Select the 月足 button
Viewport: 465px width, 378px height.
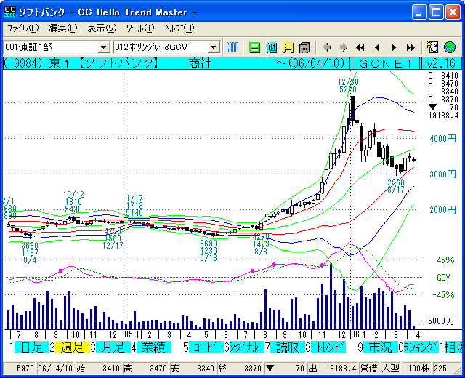(113, 347)
